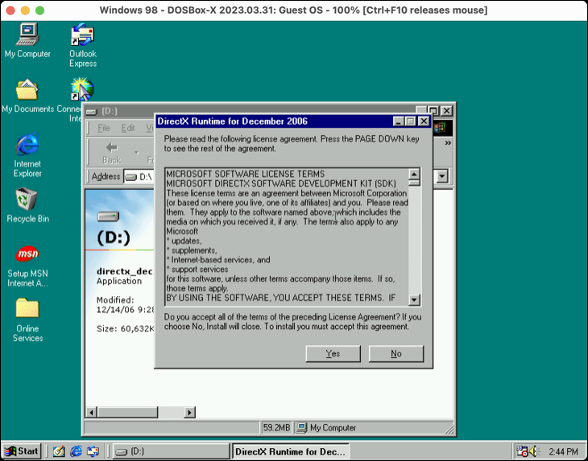Click the directx_dec file name text
This screenshot has height=461, width=588.
[x=125, y=271]
